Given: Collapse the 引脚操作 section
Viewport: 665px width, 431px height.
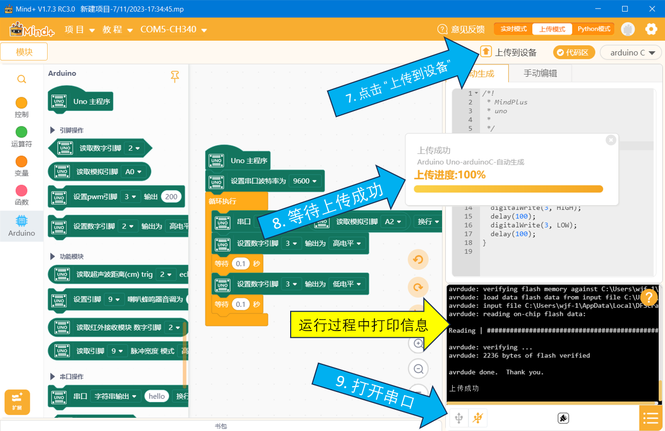Looking at the screenshot, I should 67,130.
